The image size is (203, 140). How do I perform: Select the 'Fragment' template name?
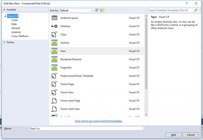66,68
